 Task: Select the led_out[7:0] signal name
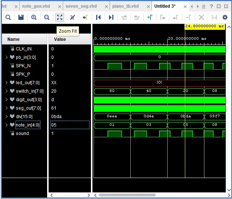[x=28, y=83]
